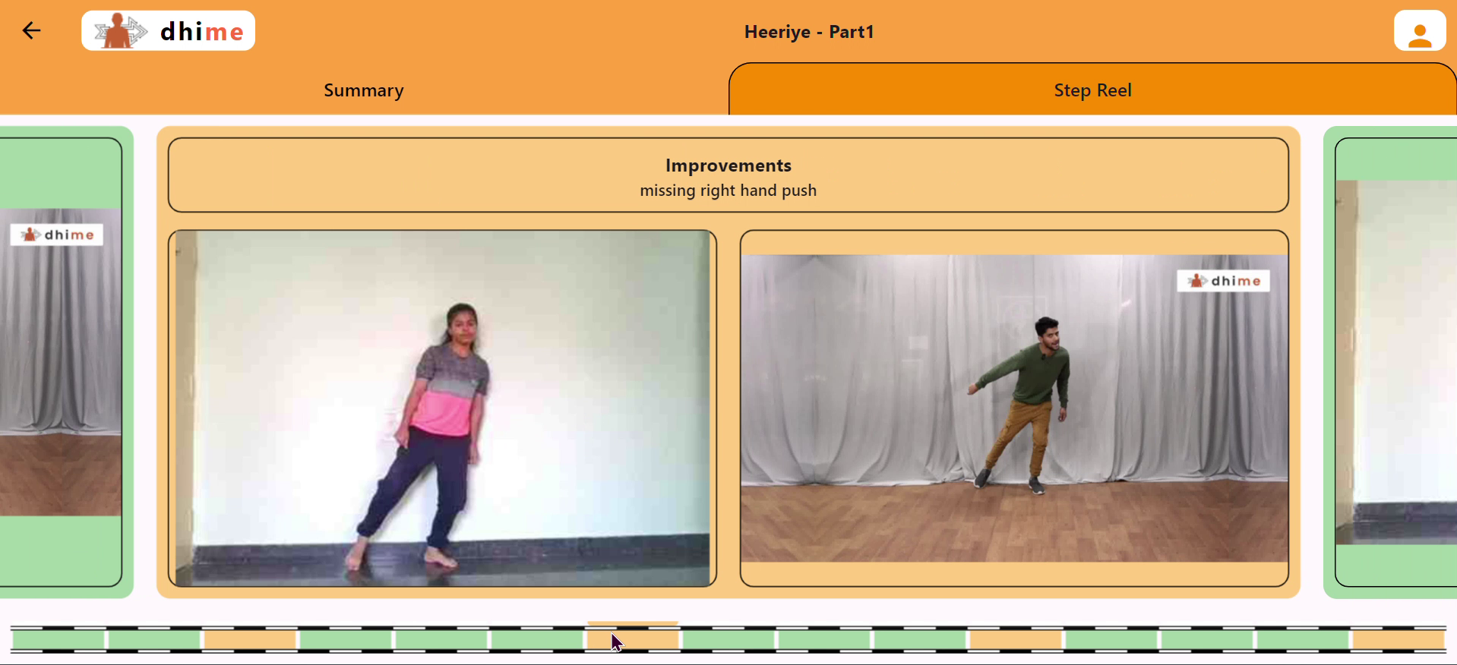Select the first orange timeline segment
This screenshot has width=1457, height=665.
tap(250, 639)
